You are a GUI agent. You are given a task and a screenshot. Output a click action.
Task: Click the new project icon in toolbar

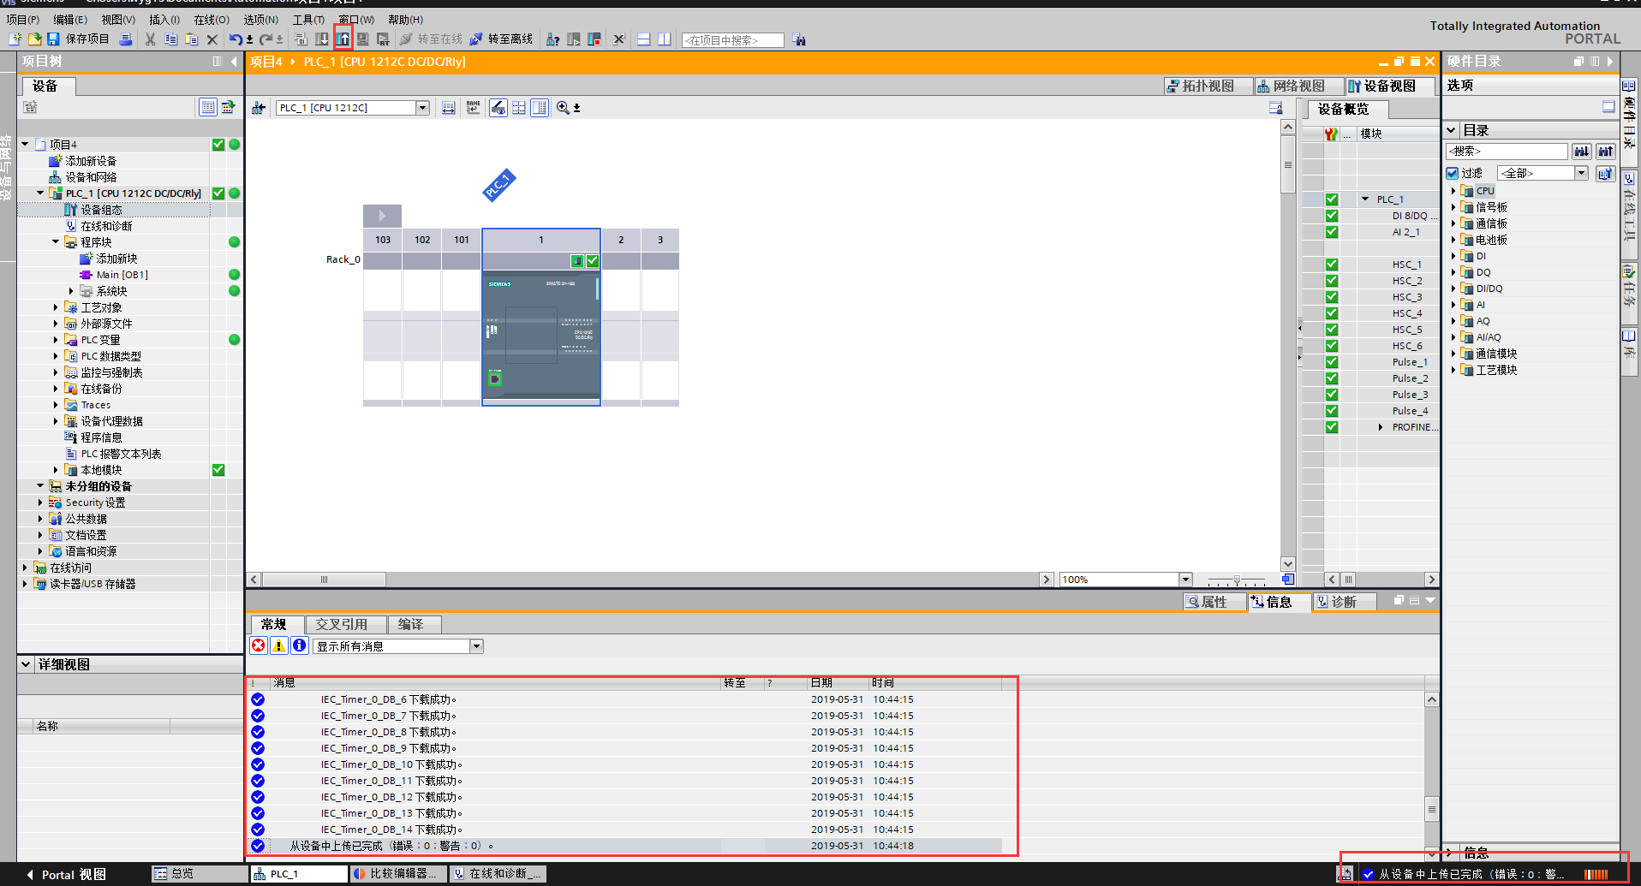coord(15,39)
